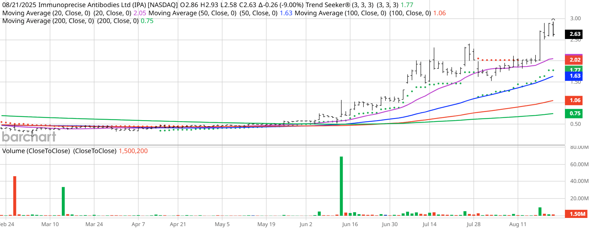Click the Mar 10 date label
The image size is (594, 230).
point(50,224)
